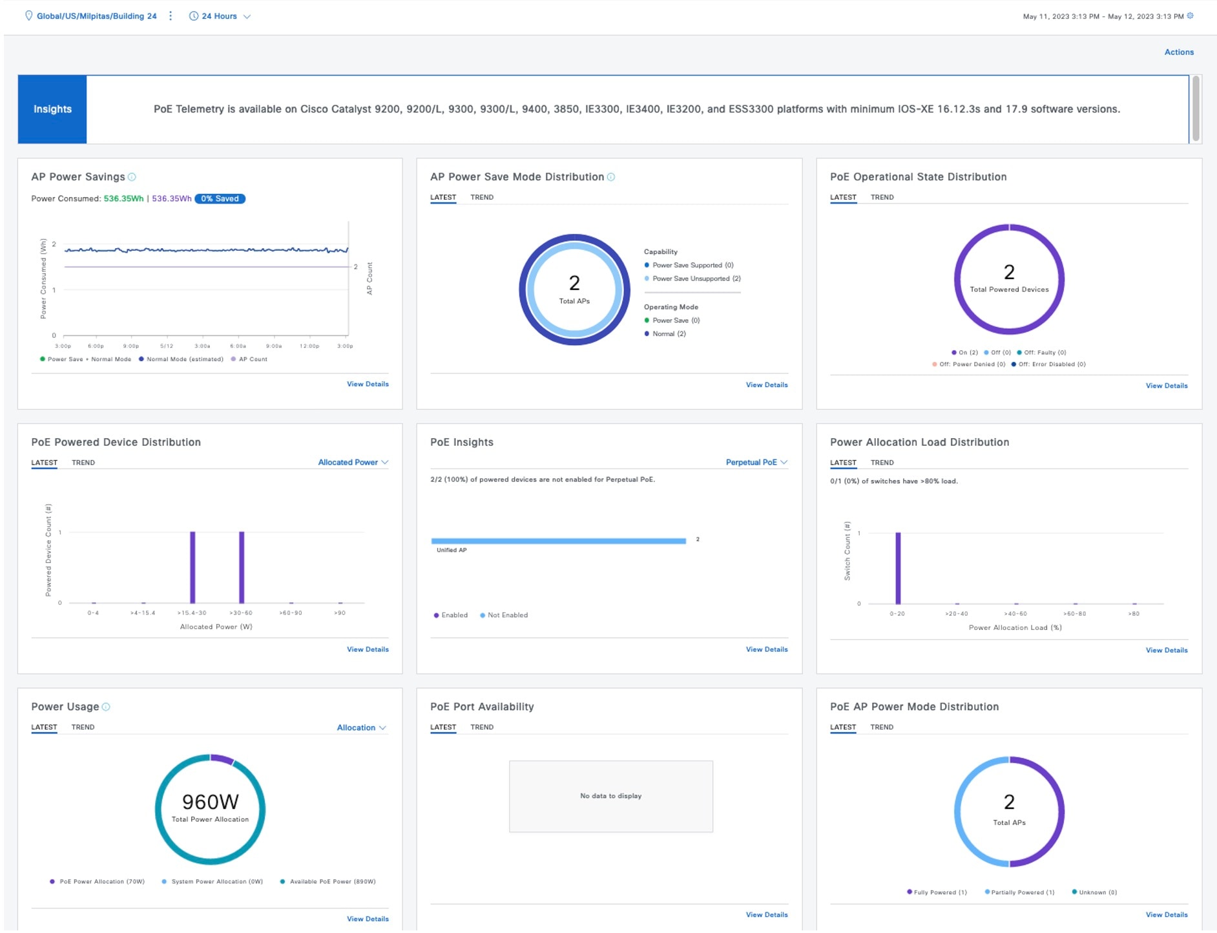1217x933 pixels.
Task: Click info icon next to AP Power Save Mode Distribution
Action: (611, 177)
